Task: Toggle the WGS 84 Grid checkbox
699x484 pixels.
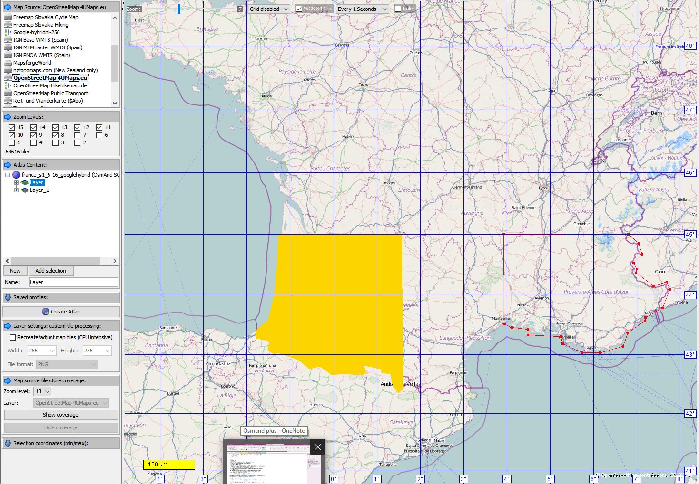Action: pos(299,9)
